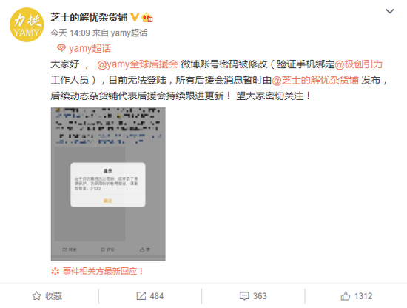
Task: Open @yamy全球后援会 mention
Action: click(138, 64)
